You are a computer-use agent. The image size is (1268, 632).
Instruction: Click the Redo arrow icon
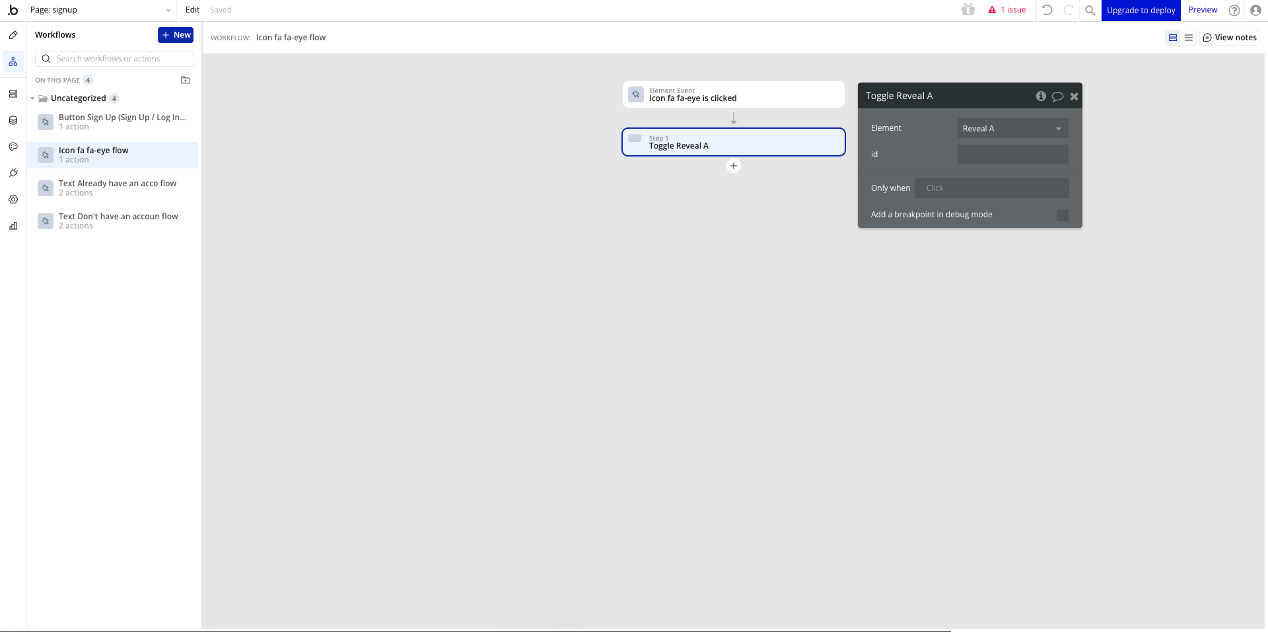pos(1068,10)
